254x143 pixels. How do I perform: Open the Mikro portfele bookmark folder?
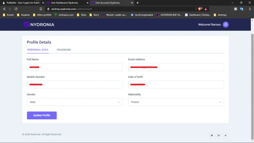click(42, 15)
